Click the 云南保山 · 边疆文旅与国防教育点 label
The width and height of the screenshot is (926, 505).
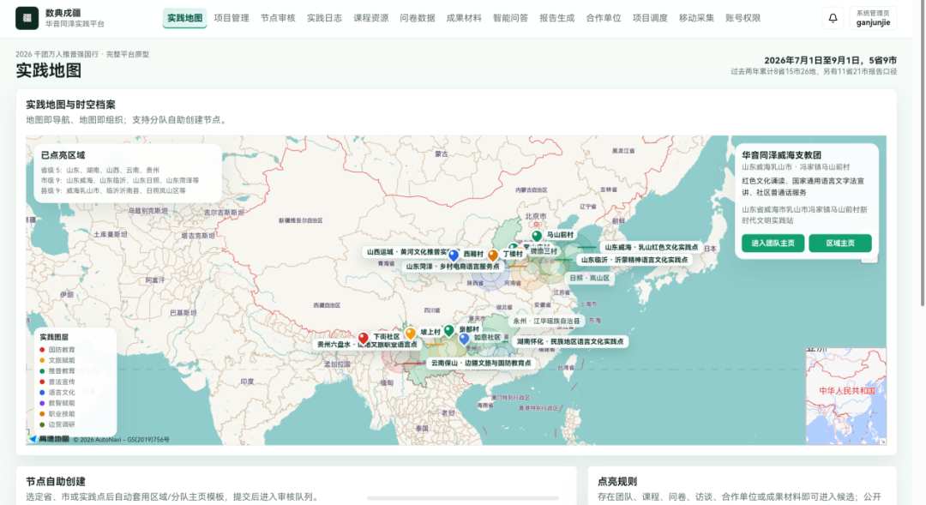coord(481,364)
